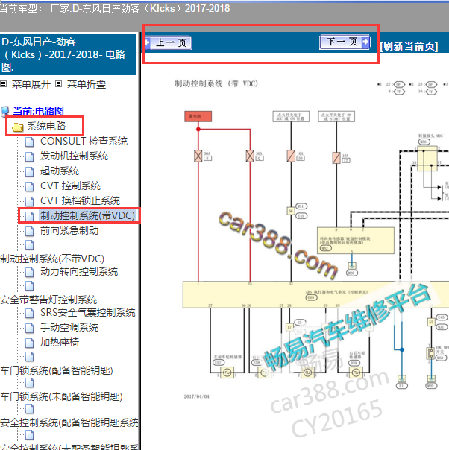Open 加热座椅 diagram
This screenshot has height=450, width=449.
[60, 342]
